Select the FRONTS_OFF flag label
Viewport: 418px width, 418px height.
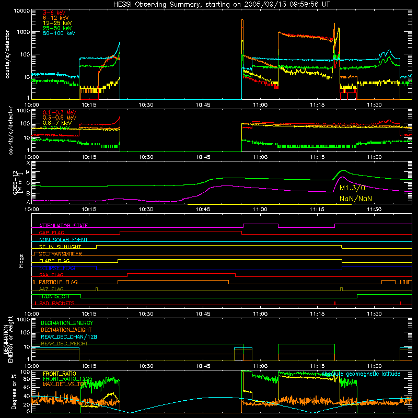click(x=55, y=296)
